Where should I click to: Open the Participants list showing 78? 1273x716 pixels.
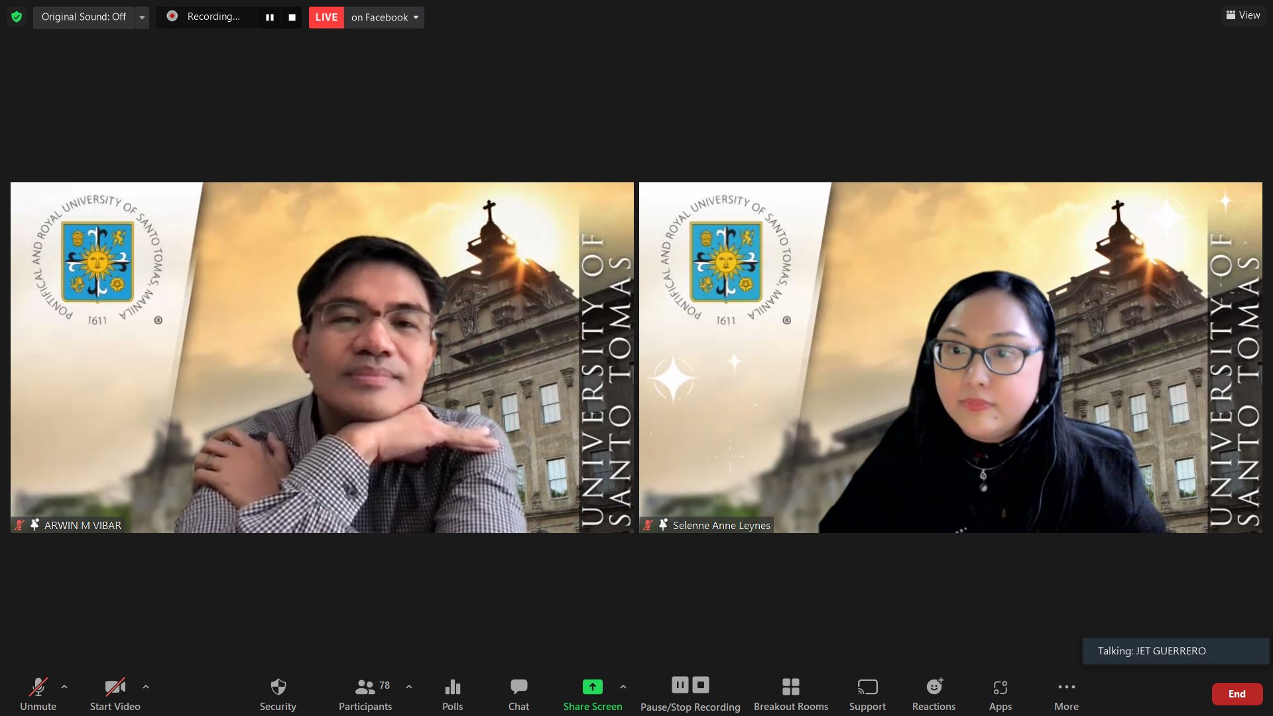(x=365, y=693)
